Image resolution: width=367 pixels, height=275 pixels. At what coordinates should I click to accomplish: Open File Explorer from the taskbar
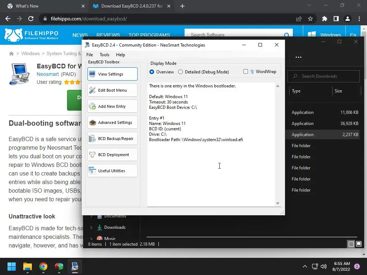[x=27, y=266]
